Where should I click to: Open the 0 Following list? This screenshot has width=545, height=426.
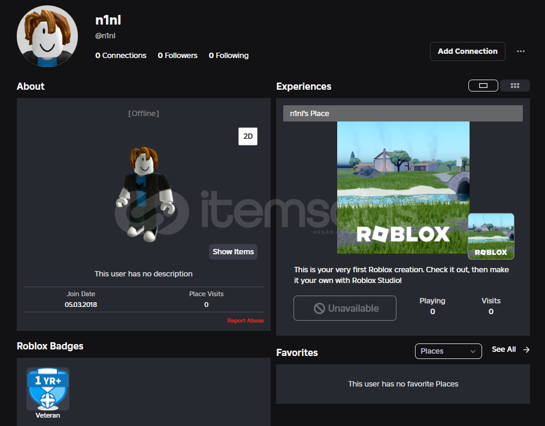tap(228, 56)
